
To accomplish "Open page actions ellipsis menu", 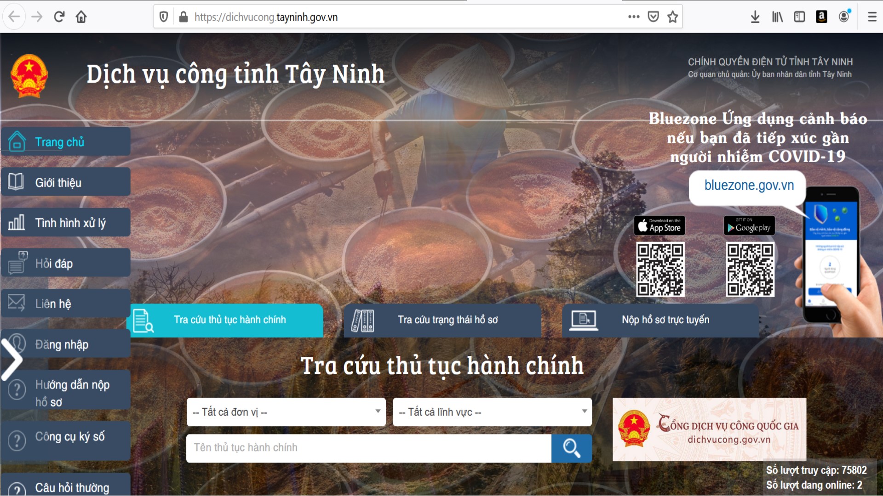I will point(634,17).
